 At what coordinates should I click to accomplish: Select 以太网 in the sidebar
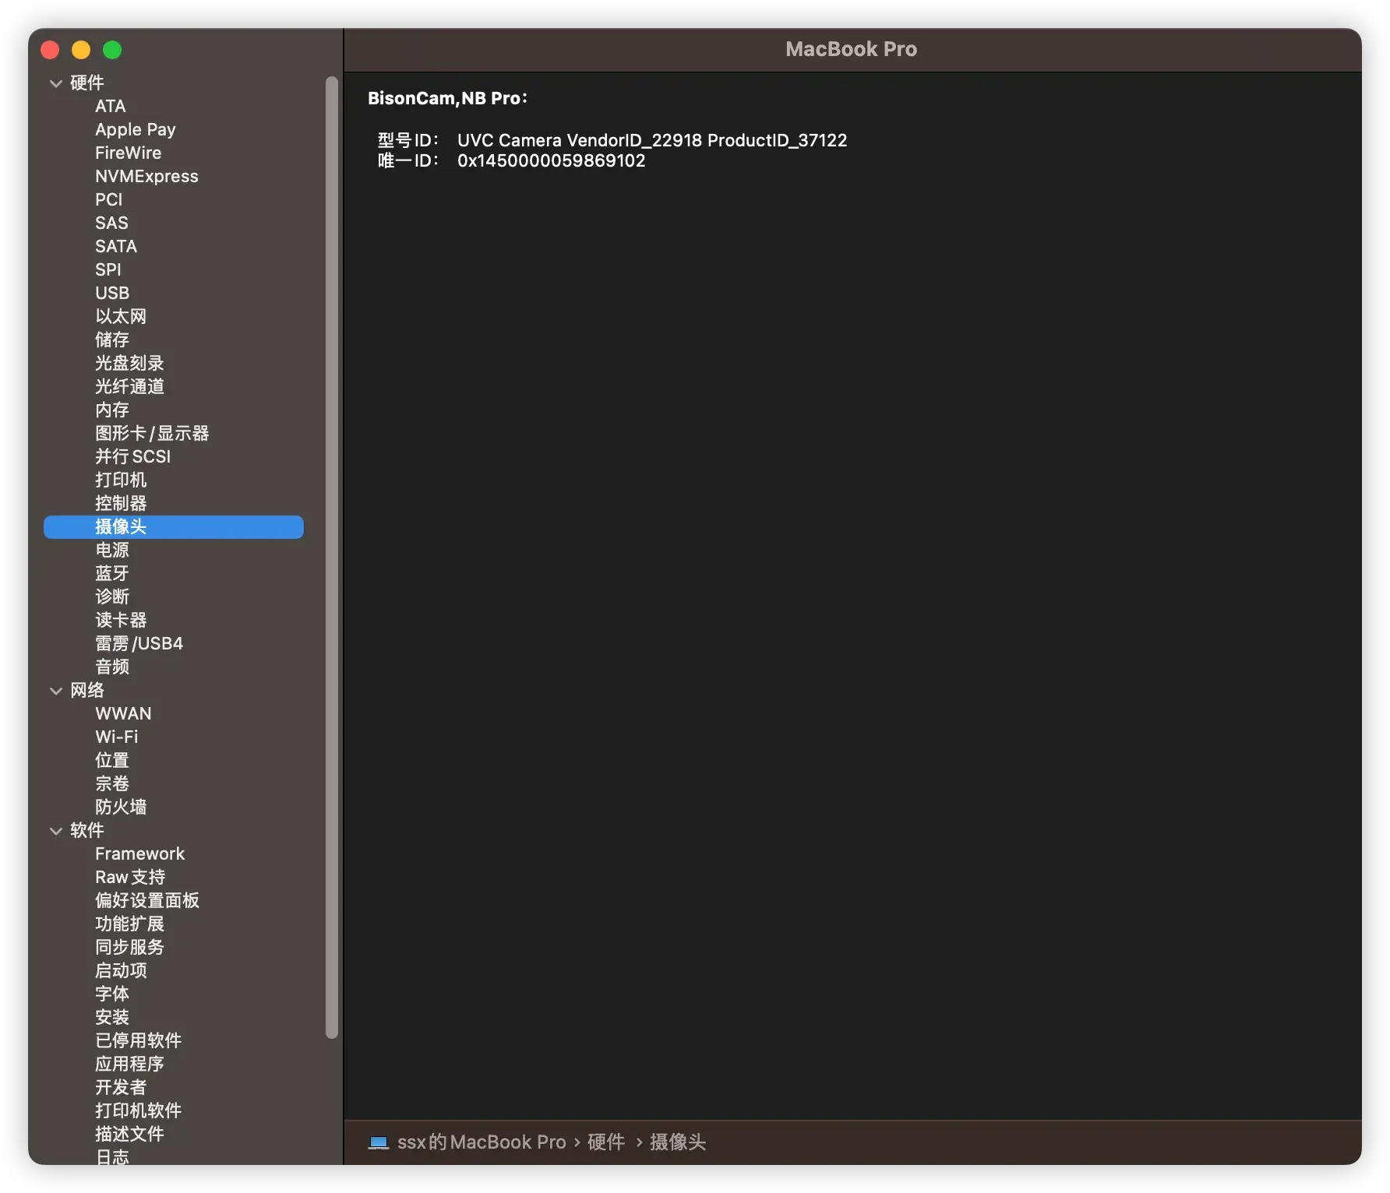point(121,316)
